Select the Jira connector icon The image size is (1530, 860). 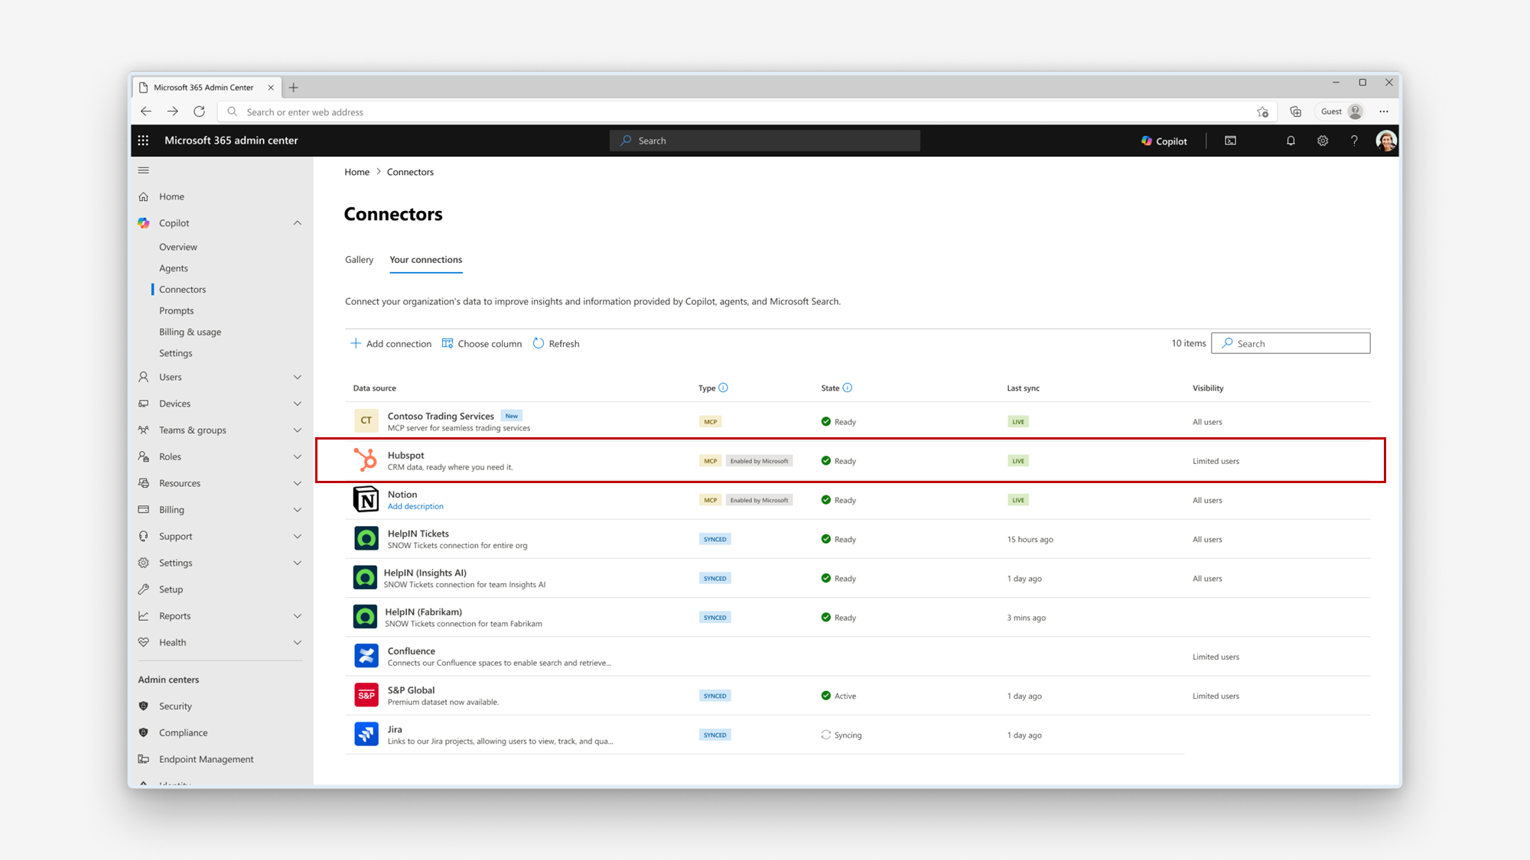tap(366, 734)
